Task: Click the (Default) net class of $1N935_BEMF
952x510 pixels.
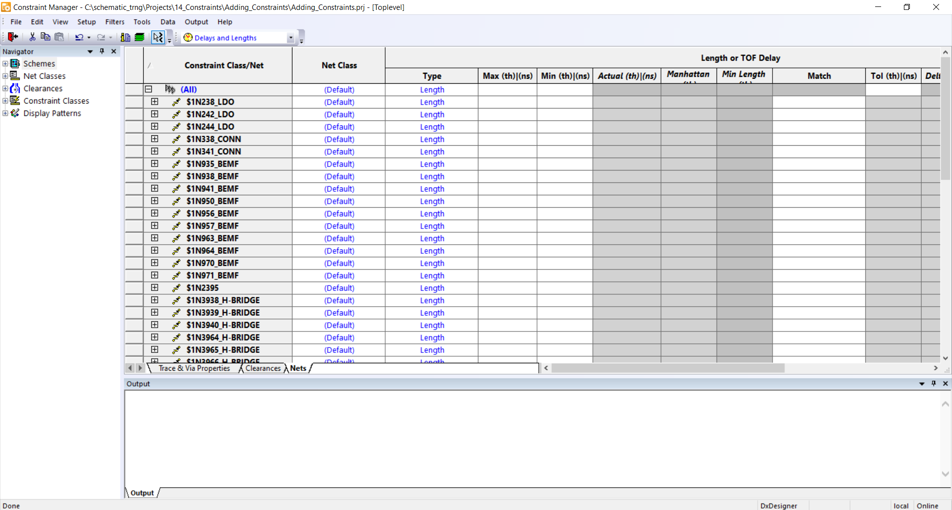Action: (339, 164)
